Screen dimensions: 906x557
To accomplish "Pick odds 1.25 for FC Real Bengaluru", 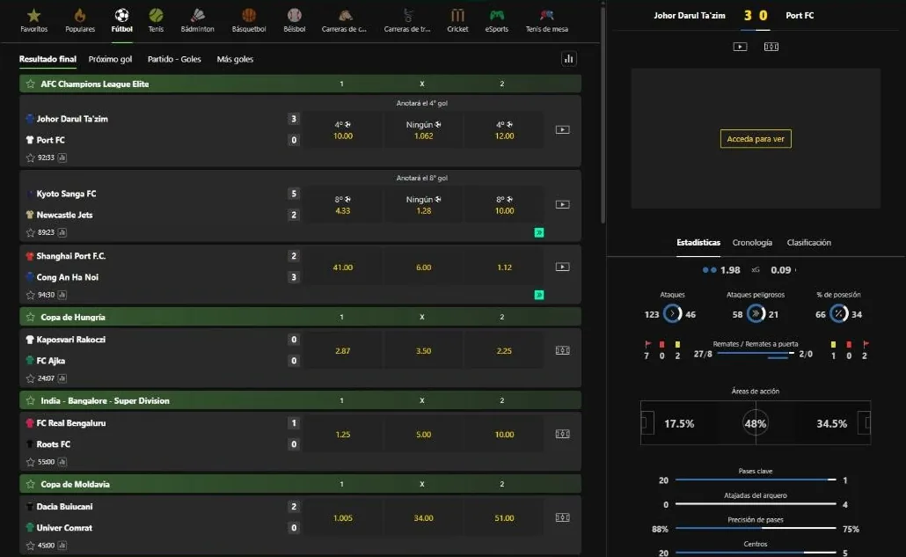I will [343, 435].
